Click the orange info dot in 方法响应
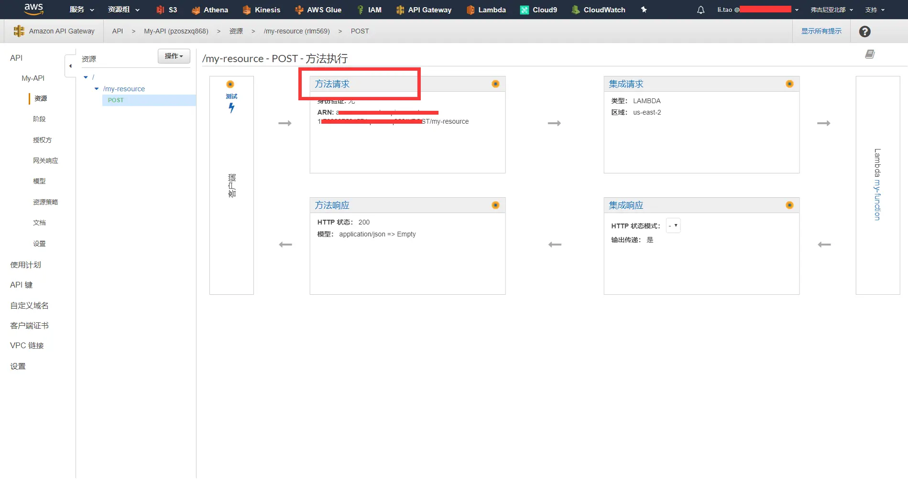The height and width of the screenshot is (481, 908). pyautogui.click(x=495, y=205)
